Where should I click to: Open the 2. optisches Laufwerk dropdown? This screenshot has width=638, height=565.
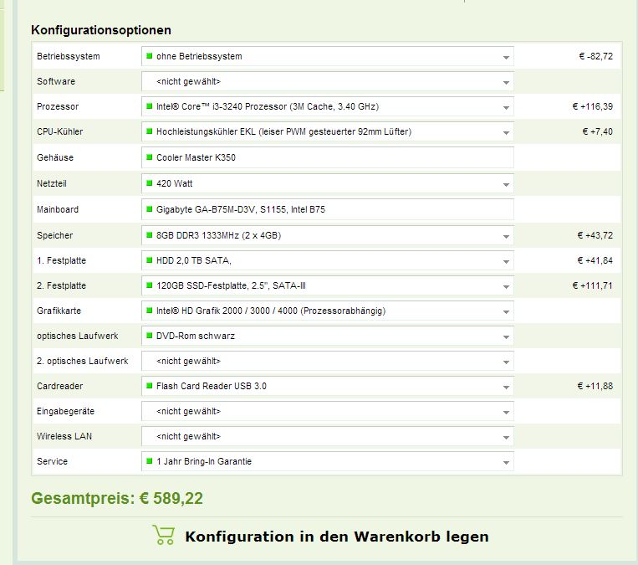point(328,362)
